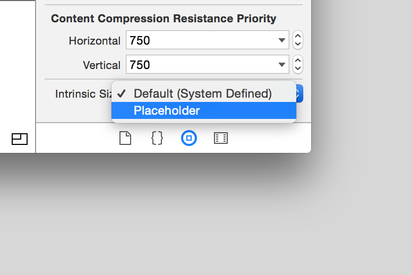Increment the Vertical compression resistance stepper
The height and width of the screenshot is (275, 412).
pyautogui.click(x=298, y=61)
